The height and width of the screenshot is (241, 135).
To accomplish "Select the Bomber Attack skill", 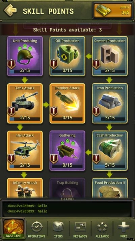I will 67,103.
